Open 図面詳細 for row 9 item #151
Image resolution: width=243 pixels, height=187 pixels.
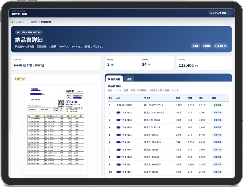coord(218,164)
